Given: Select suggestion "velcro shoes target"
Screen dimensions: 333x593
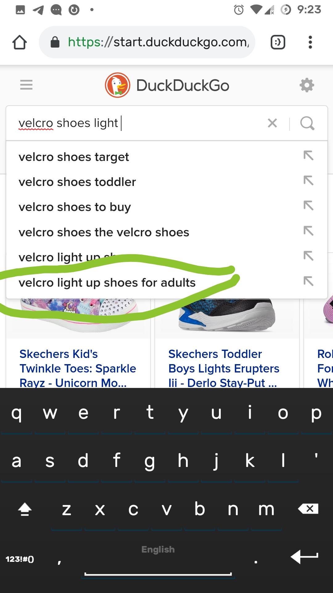Looking at the screenshot, I should 74,157.
